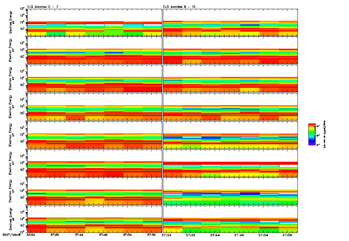Click the rotated units label beside color bar
Screen dimensions: 349x241
coord(324,134)
